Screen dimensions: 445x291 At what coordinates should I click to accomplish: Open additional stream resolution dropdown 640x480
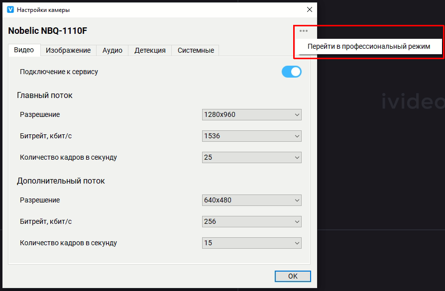(x=252, y=200)
